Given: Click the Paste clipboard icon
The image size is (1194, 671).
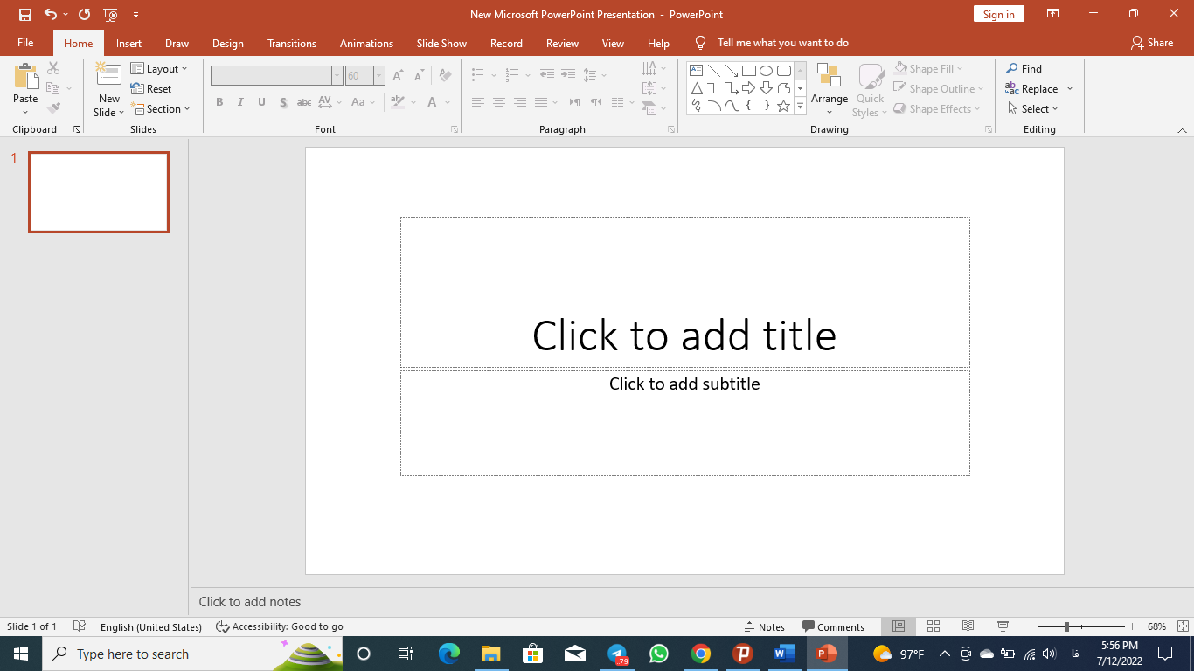Looking at the screenshot, I should 25,78.
